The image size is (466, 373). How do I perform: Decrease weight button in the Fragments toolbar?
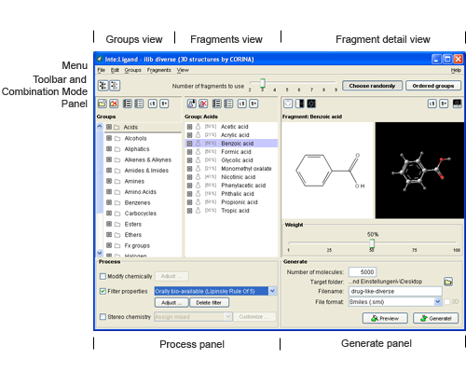coord(242,104)
